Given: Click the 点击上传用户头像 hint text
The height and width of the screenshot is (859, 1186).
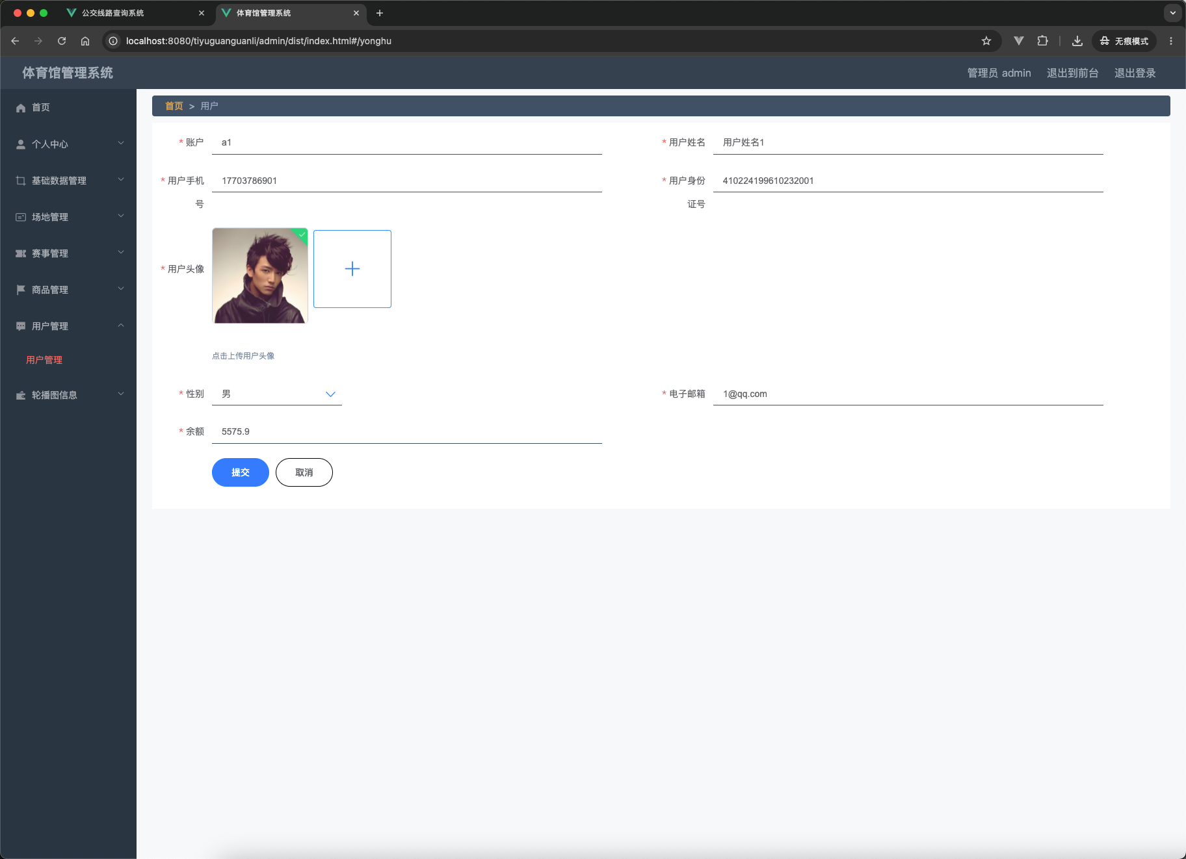Looking at the screenshot, I should 243,356.
